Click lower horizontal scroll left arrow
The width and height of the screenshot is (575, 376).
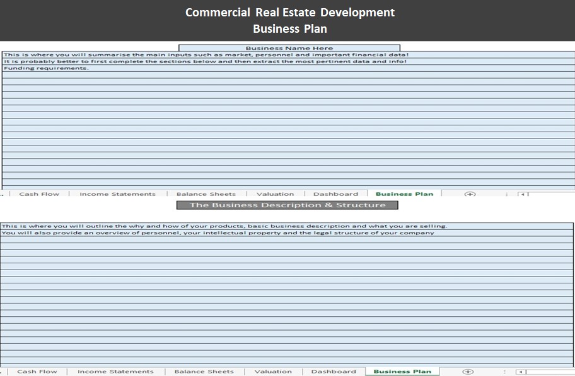521,372
